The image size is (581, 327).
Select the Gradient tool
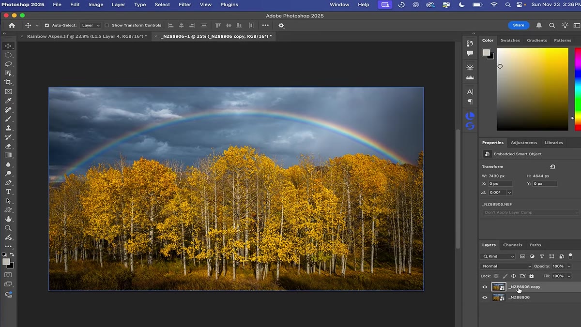coord(8,155)
